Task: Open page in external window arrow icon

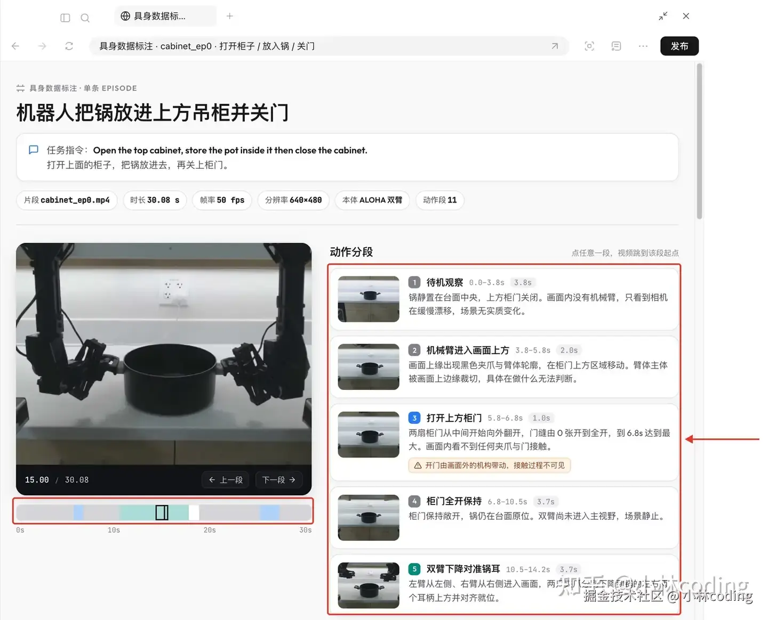Action: [x=555, y=46]
